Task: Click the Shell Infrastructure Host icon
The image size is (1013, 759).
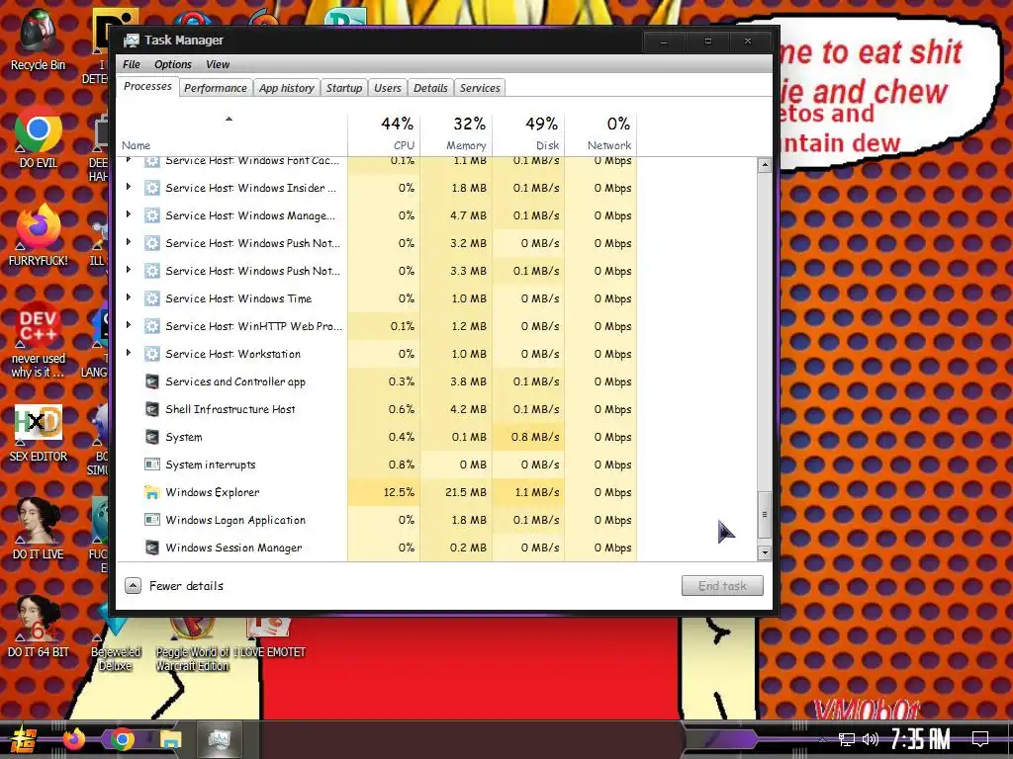Action: tap(151, 409)
